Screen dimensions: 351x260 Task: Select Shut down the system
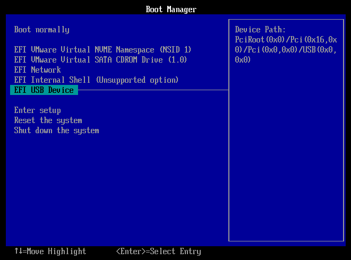click(56, 131)
